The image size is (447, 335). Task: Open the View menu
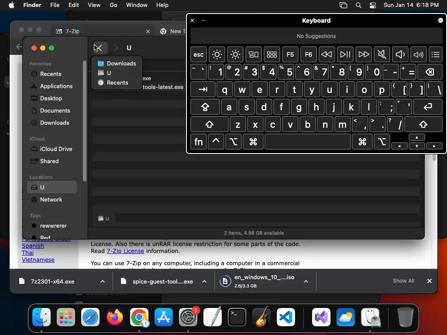point(94,5)
